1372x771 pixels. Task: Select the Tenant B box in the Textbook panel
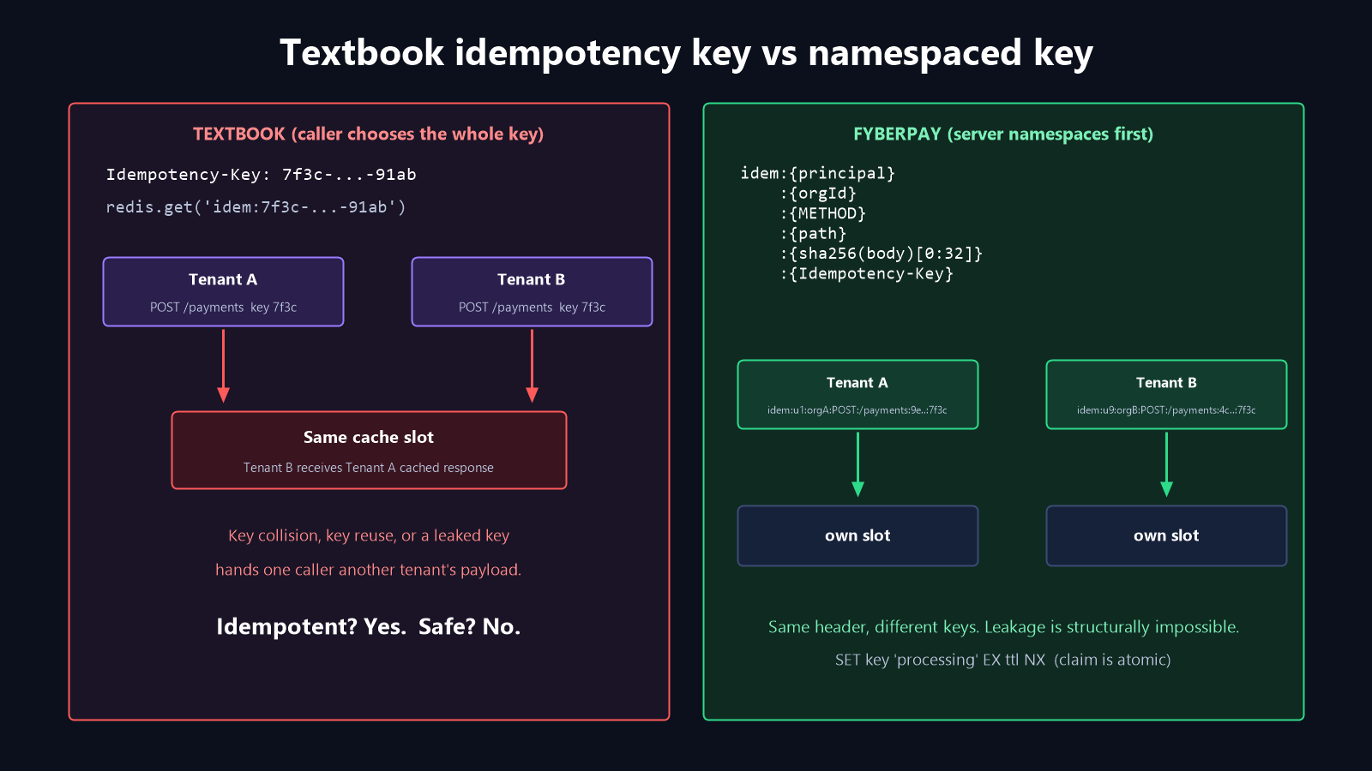[x=532, y=291]
